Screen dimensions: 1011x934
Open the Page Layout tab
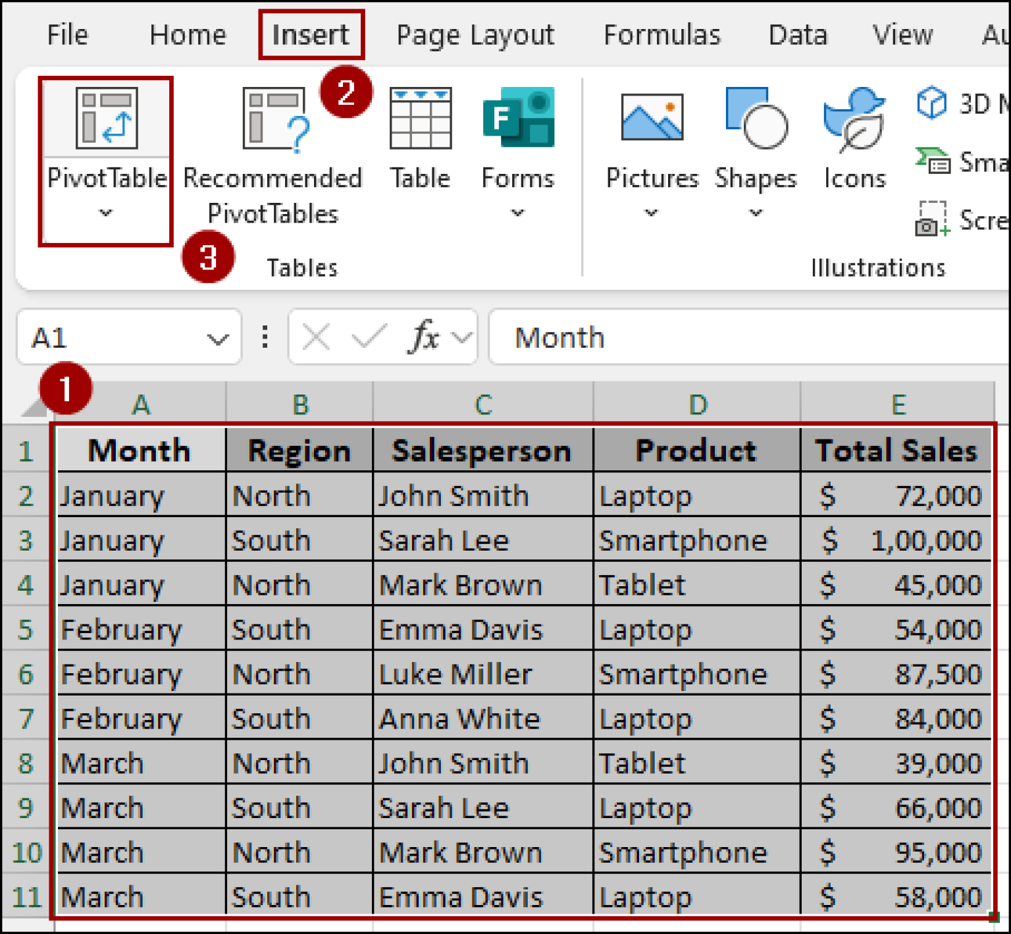[x=475, y=35]
